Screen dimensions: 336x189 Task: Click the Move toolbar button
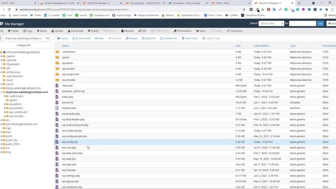coord(42,31)
